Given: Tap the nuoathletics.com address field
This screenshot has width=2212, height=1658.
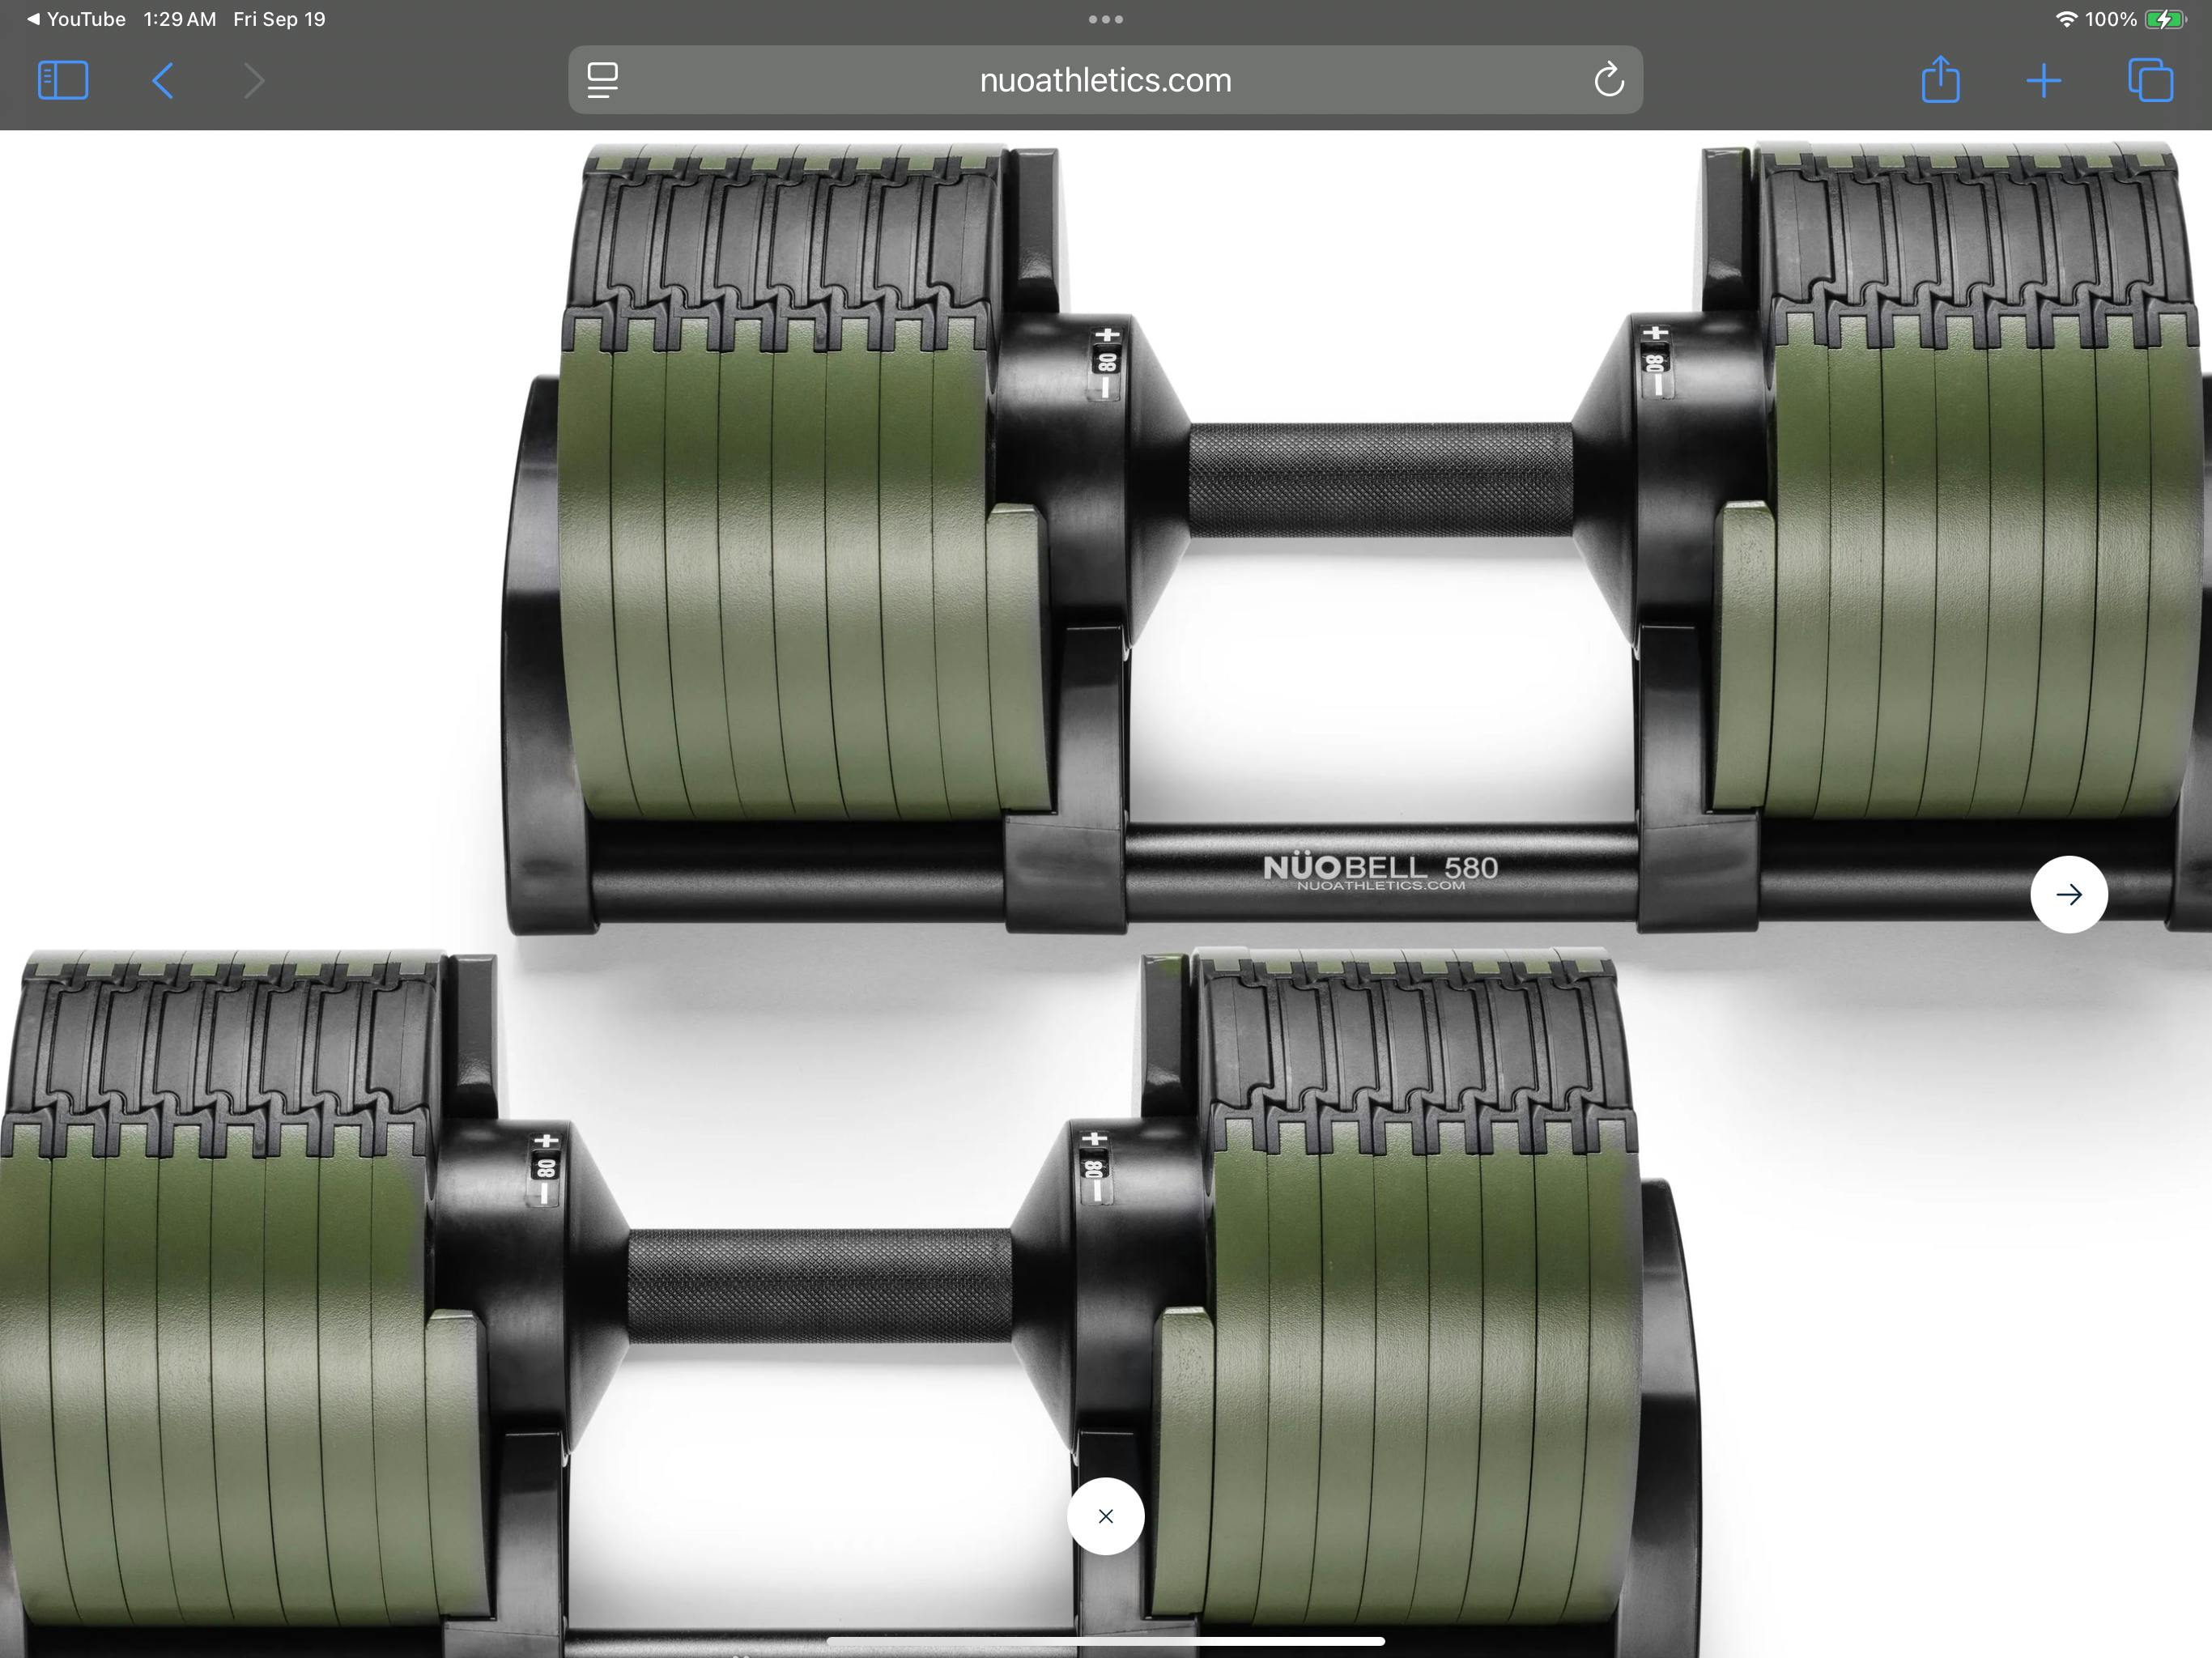Looking at the screenshot, I should pyautogui.click(x=1105, y=80).
